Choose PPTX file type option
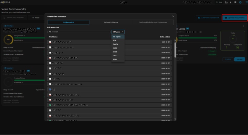Screen dimensions: 248x135 point(115,52)
